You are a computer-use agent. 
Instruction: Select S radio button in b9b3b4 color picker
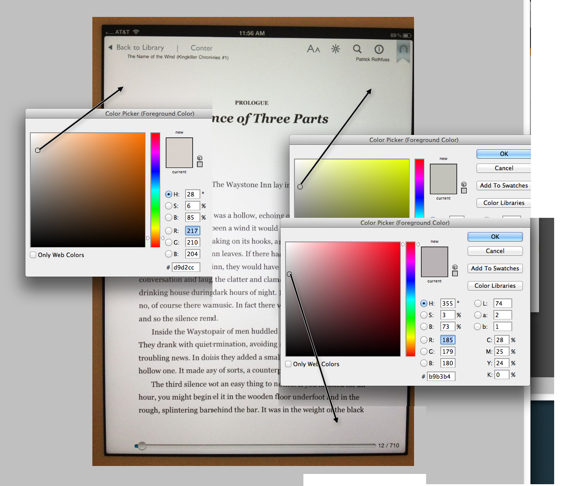pos(424,315)
